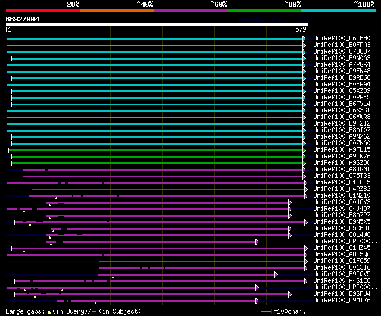Select label UniRef100_Q8L4W8

342,235
